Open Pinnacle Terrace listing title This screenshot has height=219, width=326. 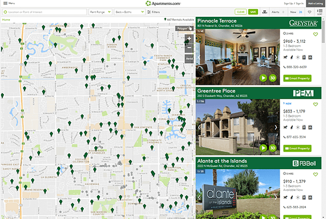(217, 21)
